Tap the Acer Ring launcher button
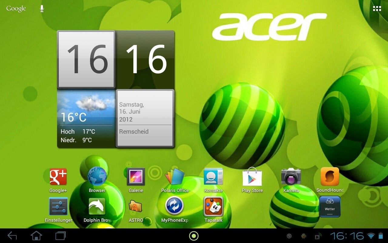 pyautogui.click(x=194, y=236)
